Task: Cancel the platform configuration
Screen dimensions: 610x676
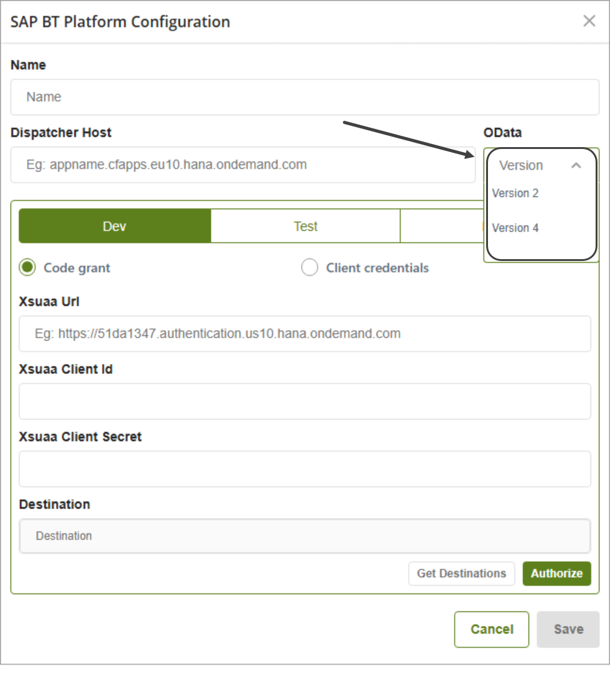Action: [x=492, y=629]
